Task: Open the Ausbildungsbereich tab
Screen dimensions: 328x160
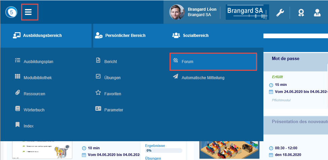Action: (x=42, y=35)
